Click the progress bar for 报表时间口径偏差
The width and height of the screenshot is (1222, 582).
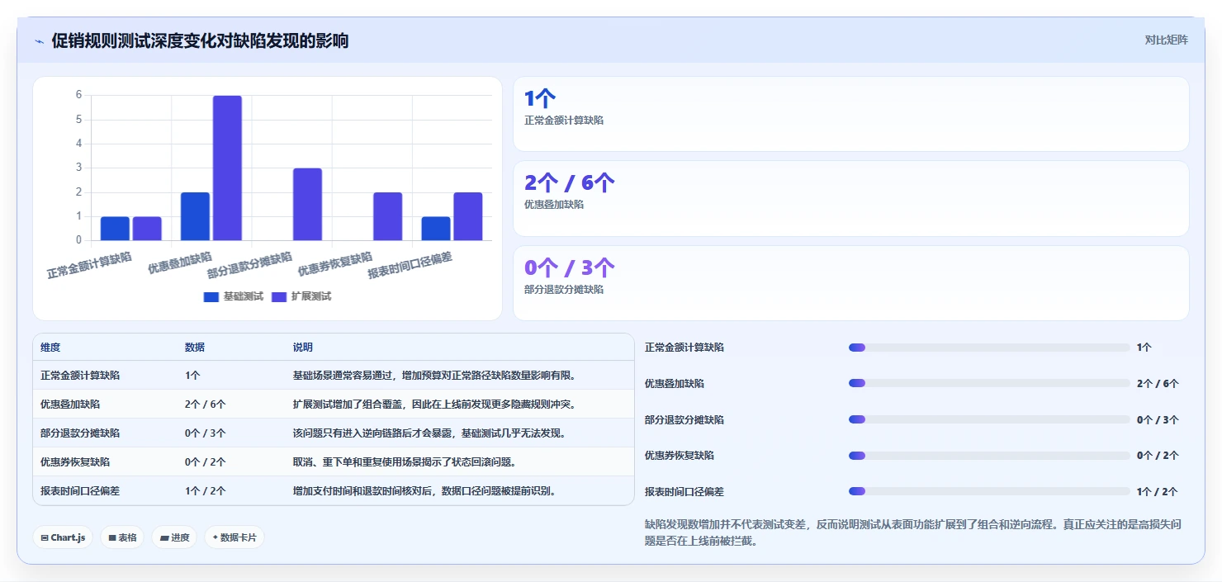point(989,491)
